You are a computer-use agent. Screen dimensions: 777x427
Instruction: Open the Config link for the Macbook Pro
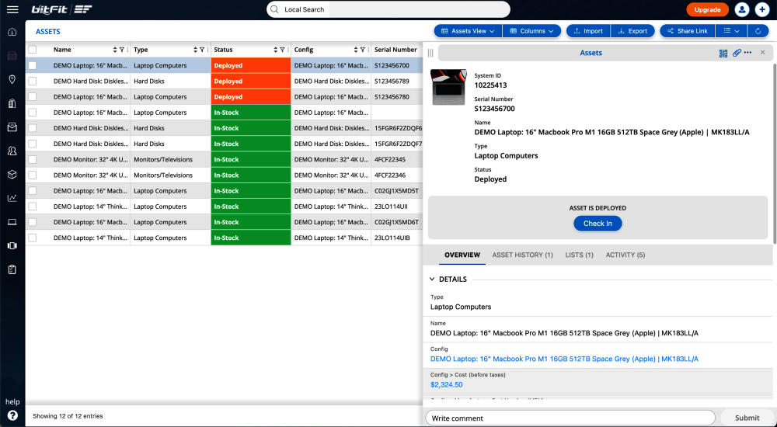(x=564, y=359)
